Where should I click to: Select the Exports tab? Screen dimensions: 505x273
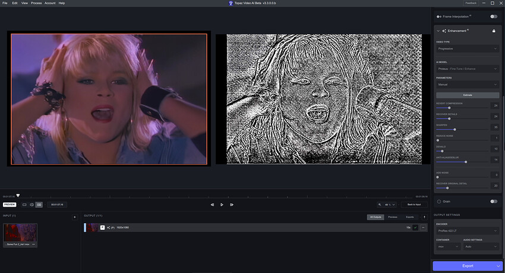pyautogui.click(x=410, y=217)
